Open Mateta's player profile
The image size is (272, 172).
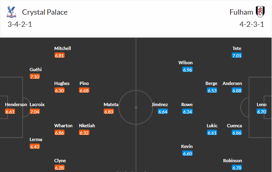pos(111,105)
